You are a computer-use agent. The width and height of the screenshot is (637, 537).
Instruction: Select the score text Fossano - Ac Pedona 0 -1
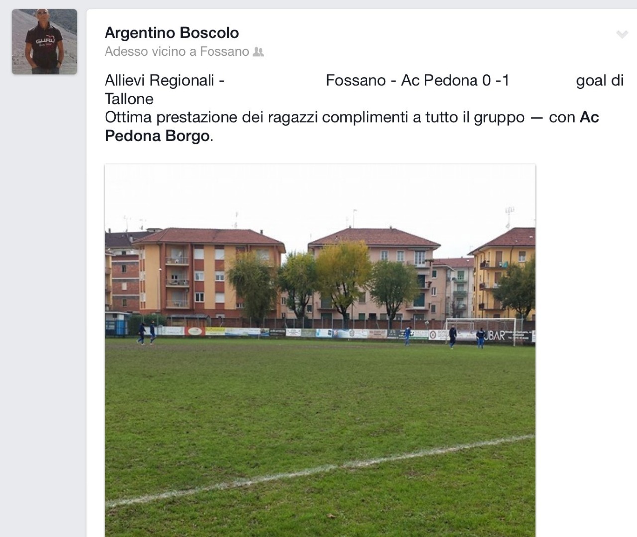tap(418, 80)
